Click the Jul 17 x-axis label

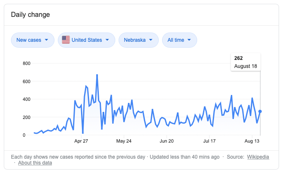click(210, 141)
